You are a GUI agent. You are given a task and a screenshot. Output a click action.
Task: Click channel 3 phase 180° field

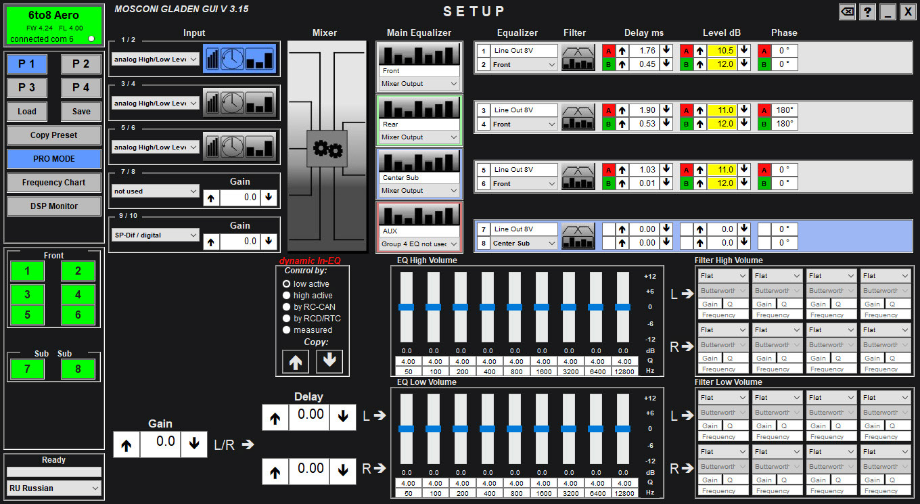click(x=785, y=110)
